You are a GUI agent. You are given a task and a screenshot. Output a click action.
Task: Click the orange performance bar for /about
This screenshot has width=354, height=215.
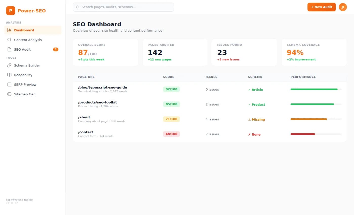coord(309,119)
